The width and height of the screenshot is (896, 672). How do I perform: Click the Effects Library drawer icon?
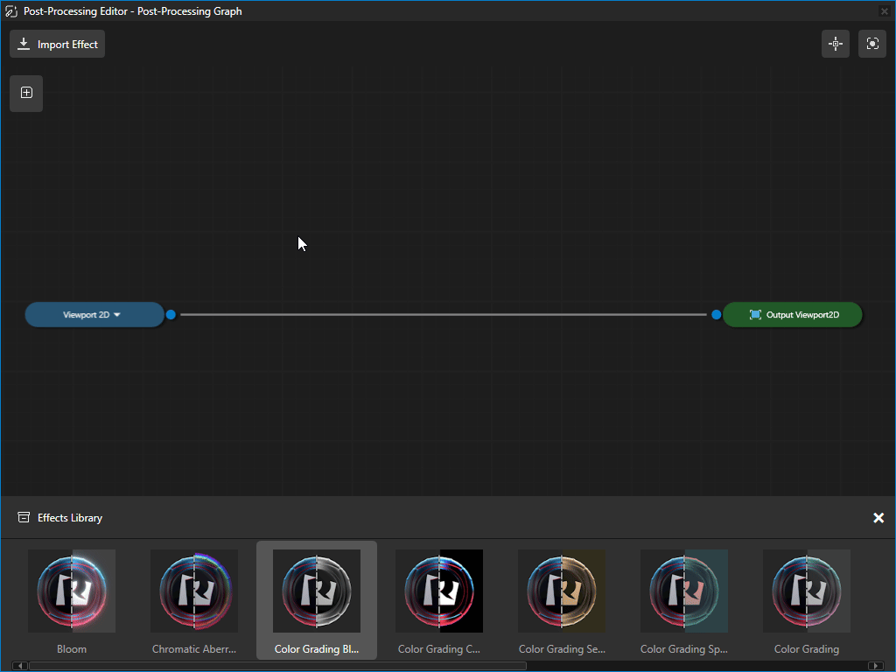pyautogui.click(x=23, y=517)
